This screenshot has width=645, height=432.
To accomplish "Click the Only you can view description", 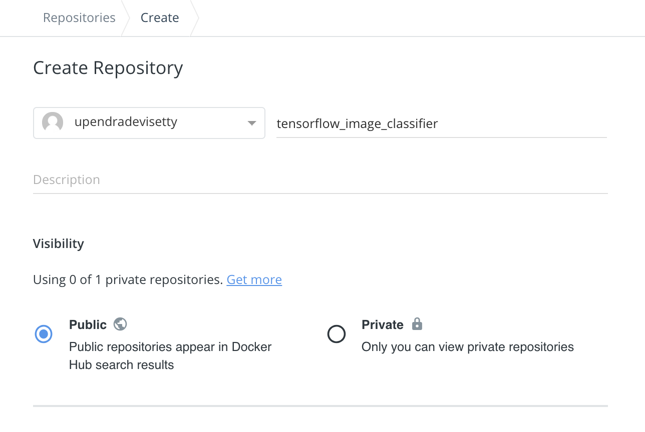I will pos(468,347).
